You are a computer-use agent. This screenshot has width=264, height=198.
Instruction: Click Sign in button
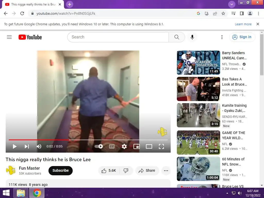[x=242, y=37]
